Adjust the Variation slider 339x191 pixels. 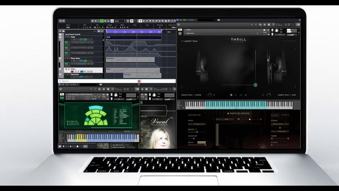(194, 138)
